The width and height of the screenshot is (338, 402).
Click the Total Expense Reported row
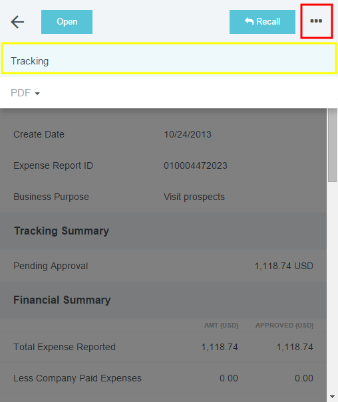point(163,347)
